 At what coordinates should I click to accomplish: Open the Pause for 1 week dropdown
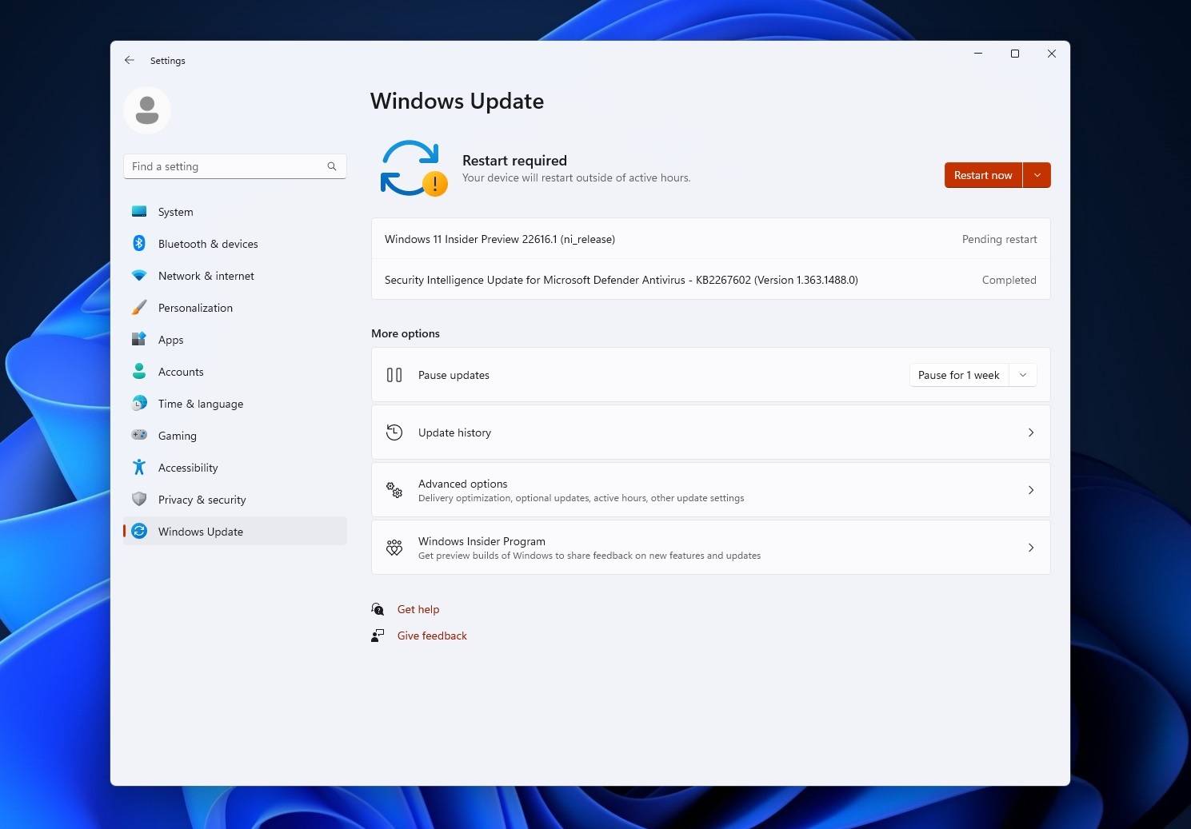[x=1022, y=374]
